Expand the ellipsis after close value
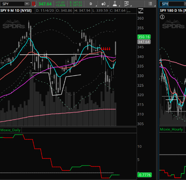This screenshot has width=186, height=180. coord(129,11)
